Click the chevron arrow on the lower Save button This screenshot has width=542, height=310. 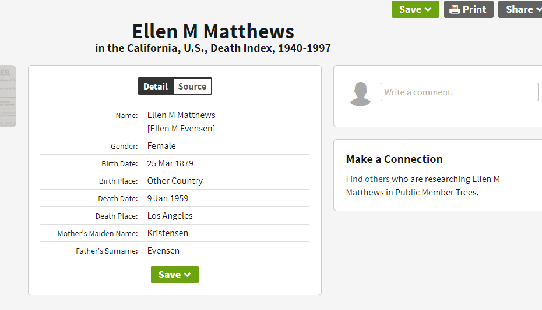pyautogui.click(x=187, y=275)
